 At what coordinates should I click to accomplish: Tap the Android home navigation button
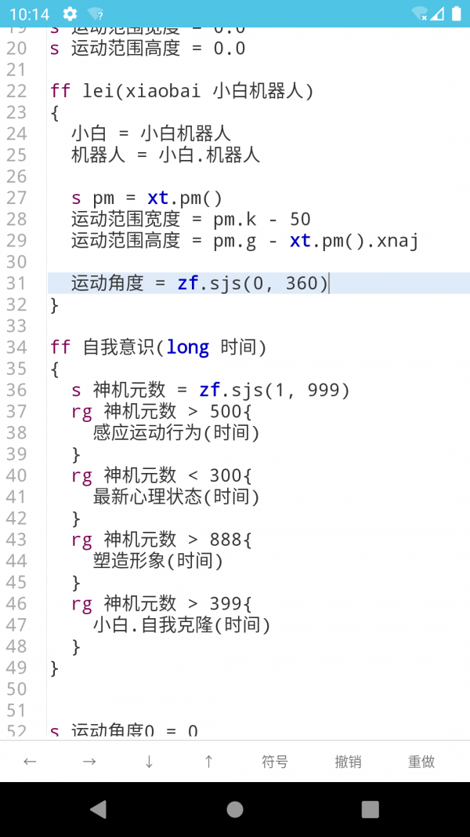(235, 810)
